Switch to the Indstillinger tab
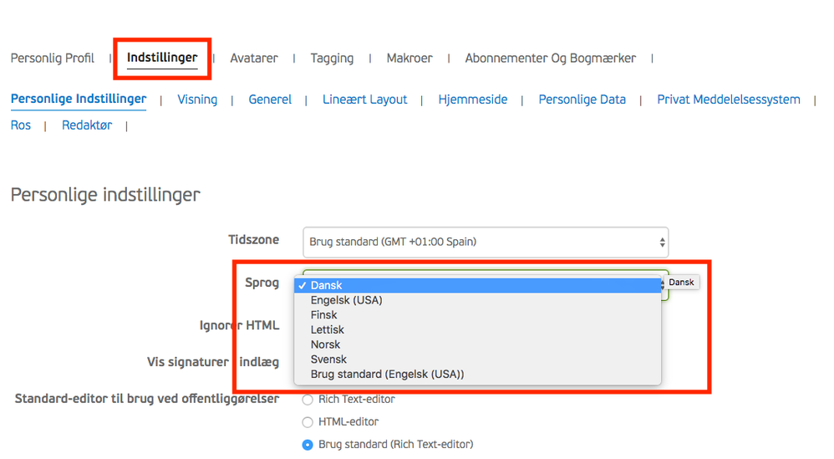Viewport: 834px width, 459px height. point(162,59)
